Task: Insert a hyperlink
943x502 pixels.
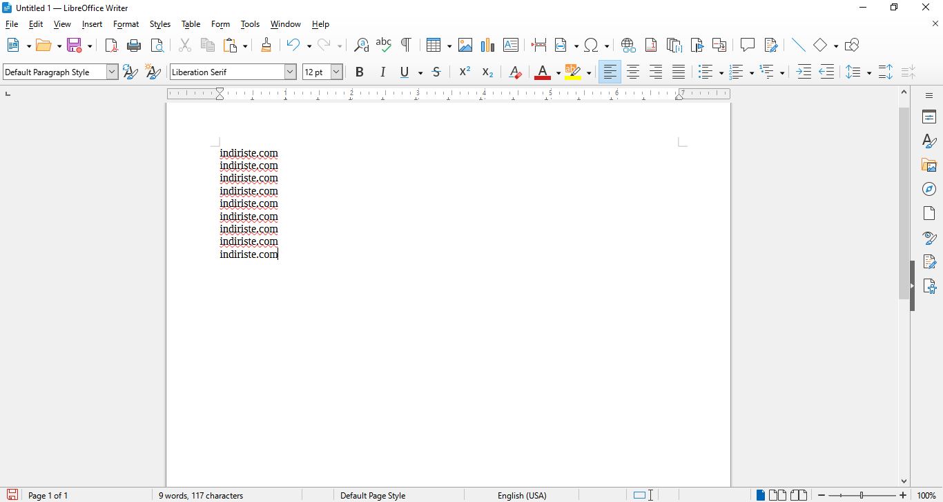Action: pos(628,46)
